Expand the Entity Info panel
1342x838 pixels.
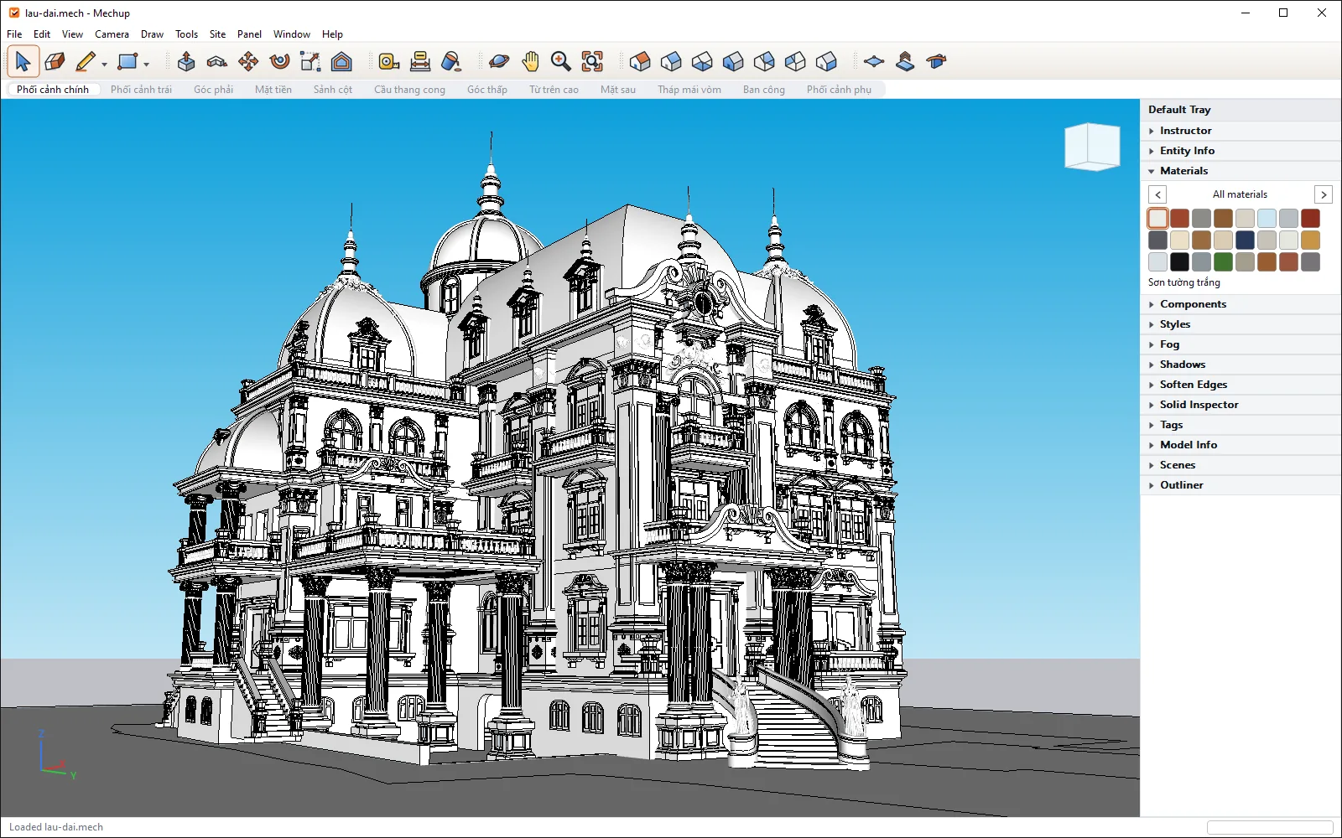tap(1241, 151)
